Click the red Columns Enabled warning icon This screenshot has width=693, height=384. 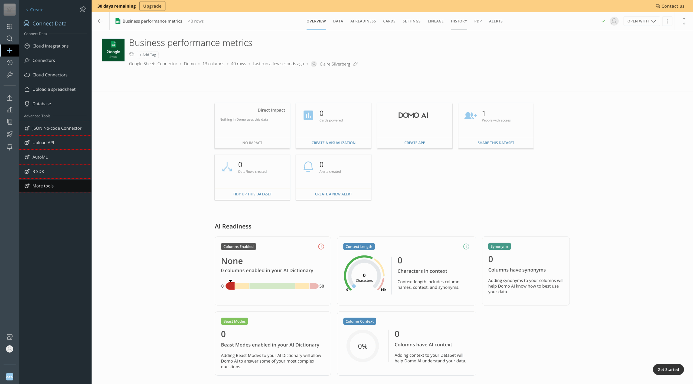(x=321, y=247)
